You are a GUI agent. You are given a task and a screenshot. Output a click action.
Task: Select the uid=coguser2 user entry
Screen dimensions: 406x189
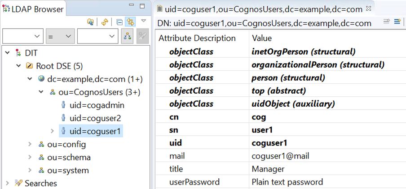[95, 118]
